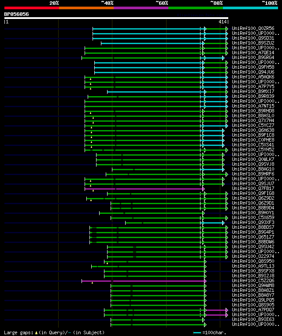
Task: Open hit UniRef100_B8ASL0
Action: click(x=253, y=116)
